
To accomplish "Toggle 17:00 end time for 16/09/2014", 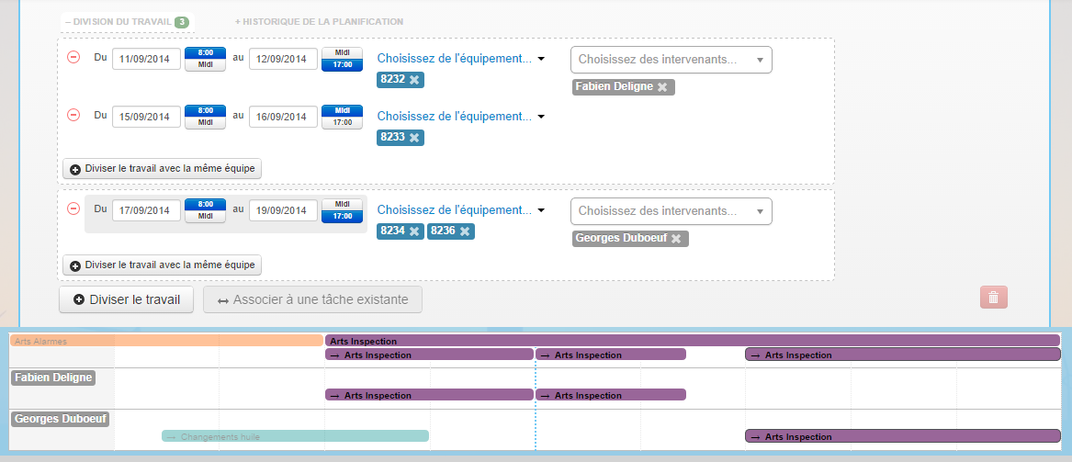I will [x=342, y=122].
